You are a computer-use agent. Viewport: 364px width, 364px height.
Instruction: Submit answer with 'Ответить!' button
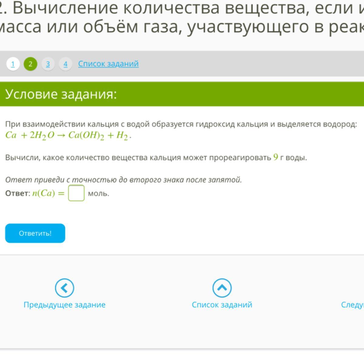click(x=35, y=233)
